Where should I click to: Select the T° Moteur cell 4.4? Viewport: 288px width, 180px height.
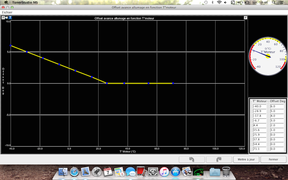click(x=260, y=125)
